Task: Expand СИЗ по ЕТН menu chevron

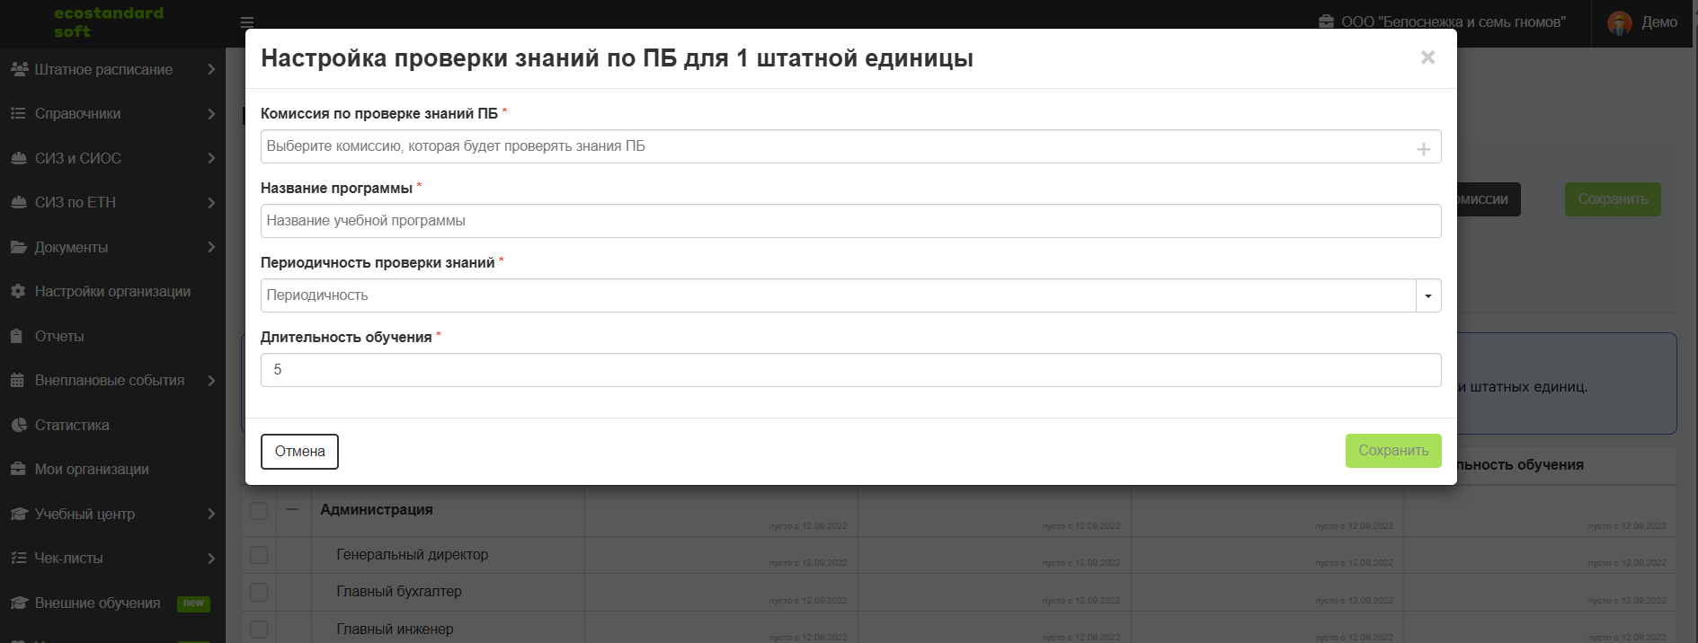Action: 211,202
